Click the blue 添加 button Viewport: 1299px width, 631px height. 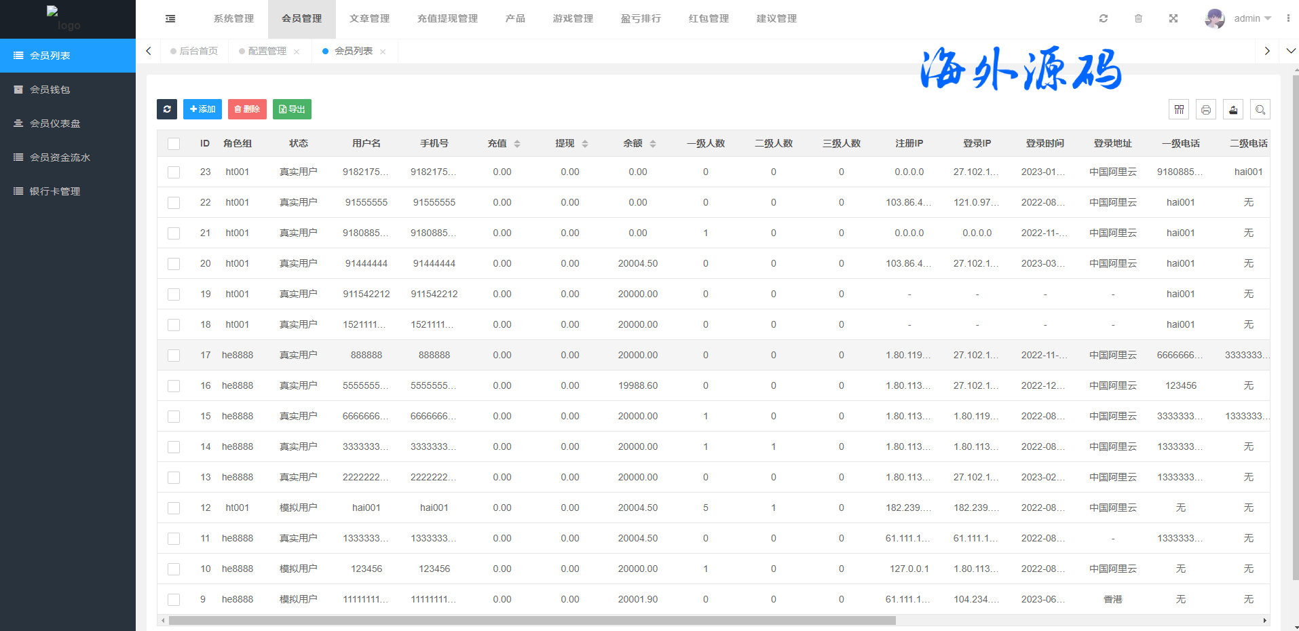[x=202, y=109]
